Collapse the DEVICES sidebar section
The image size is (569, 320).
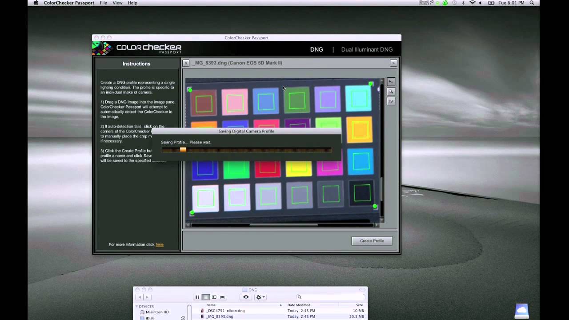click(136, 307)
